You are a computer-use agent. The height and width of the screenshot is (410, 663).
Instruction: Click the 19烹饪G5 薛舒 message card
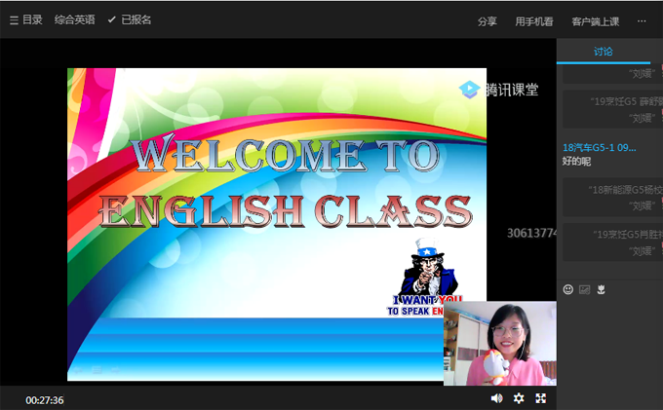pyautogui.click(x=612, y=109)
